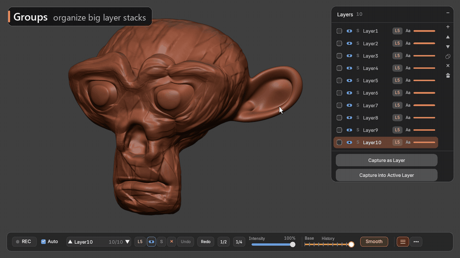Select the Layer3 row
Viewport: 460px width, 258px height.
[x=386, y=55]
